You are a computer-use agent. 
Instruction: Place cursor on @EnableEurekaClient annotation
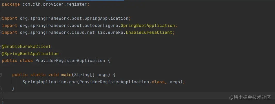[26, 47]
